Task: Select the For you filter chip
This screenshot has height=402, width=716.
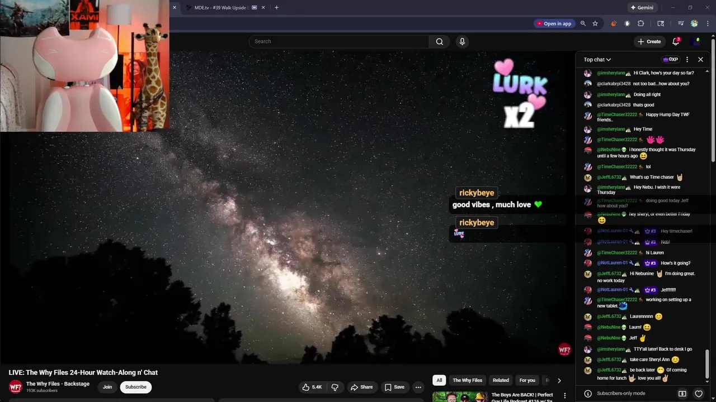Action: click(x=527, y=380)
